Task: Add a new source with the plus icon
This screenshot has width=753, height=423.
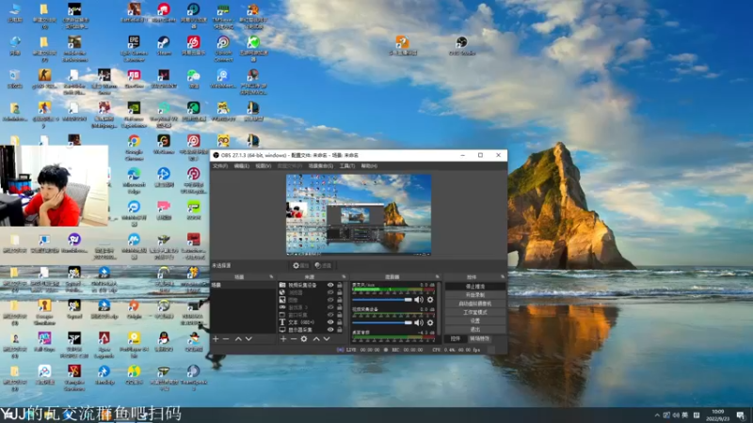Action: [x=283, y=339]
